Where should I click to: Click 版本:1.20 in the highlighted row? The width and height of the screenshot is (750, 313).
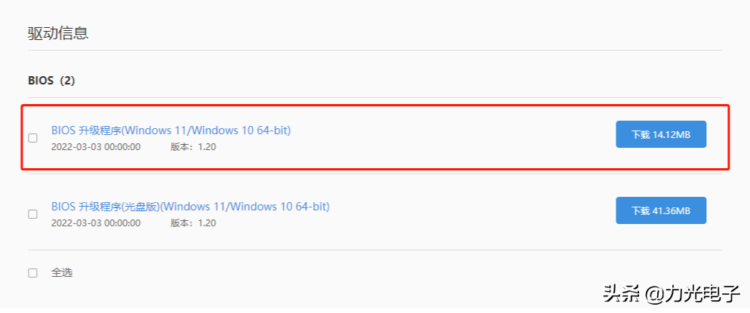[x=193, y=147]
